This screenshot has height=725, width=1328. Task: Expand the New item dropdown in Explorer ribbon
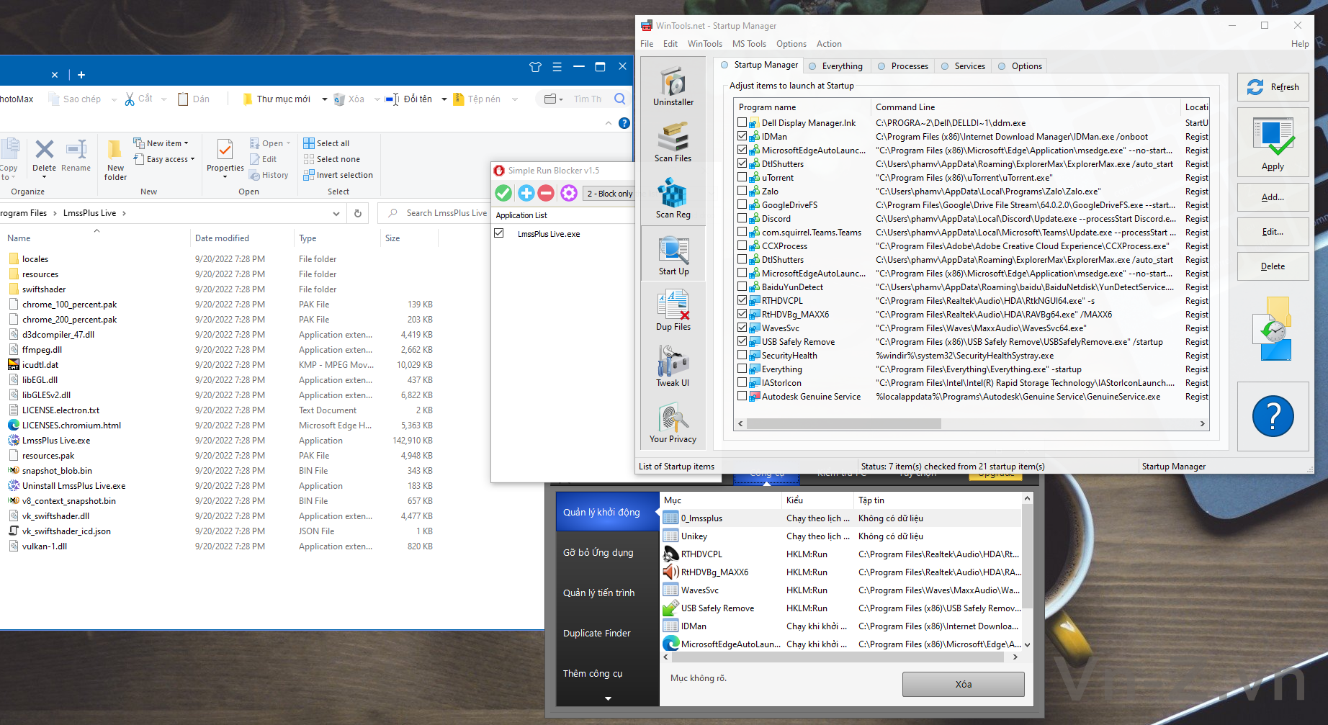pyautogui.click(x=187, y=143)
